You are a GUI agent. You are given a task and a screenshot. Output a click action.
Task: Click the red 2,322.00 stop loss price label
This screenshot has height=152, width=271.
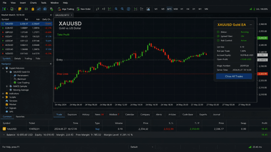point(262,74)
